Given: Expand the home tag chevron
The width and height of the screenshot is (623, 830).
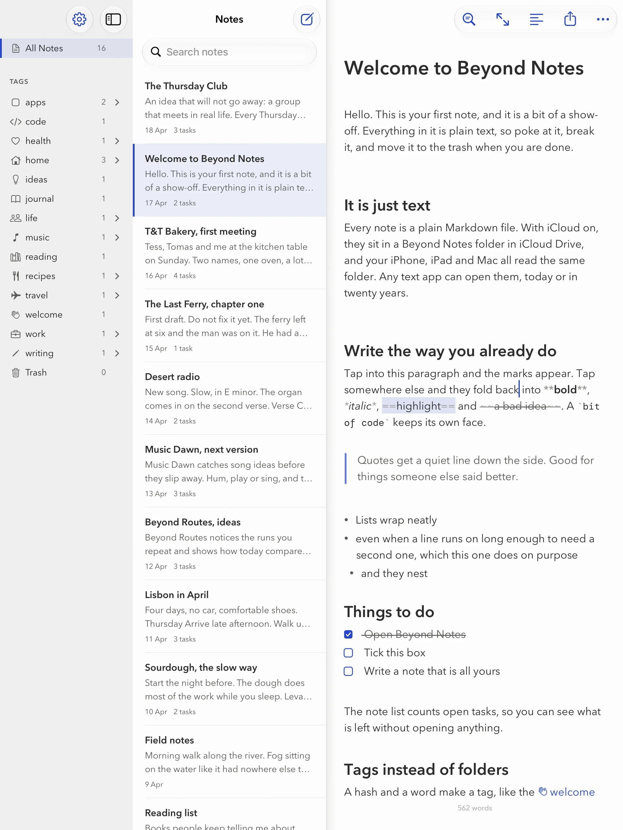Looking at the screenshot, I should tap(117, 160).
